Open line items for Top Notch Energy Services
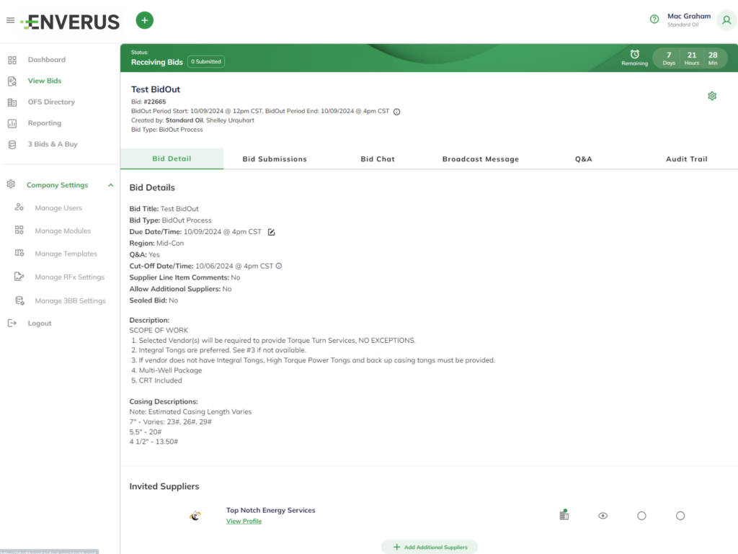This screenshot has width=738, height=554. click(564, 514)
